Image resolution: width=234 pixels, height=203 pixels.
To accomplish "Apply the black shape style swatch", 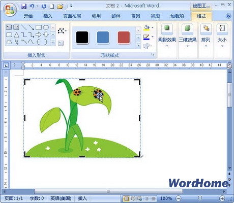I will pos(82,38).
